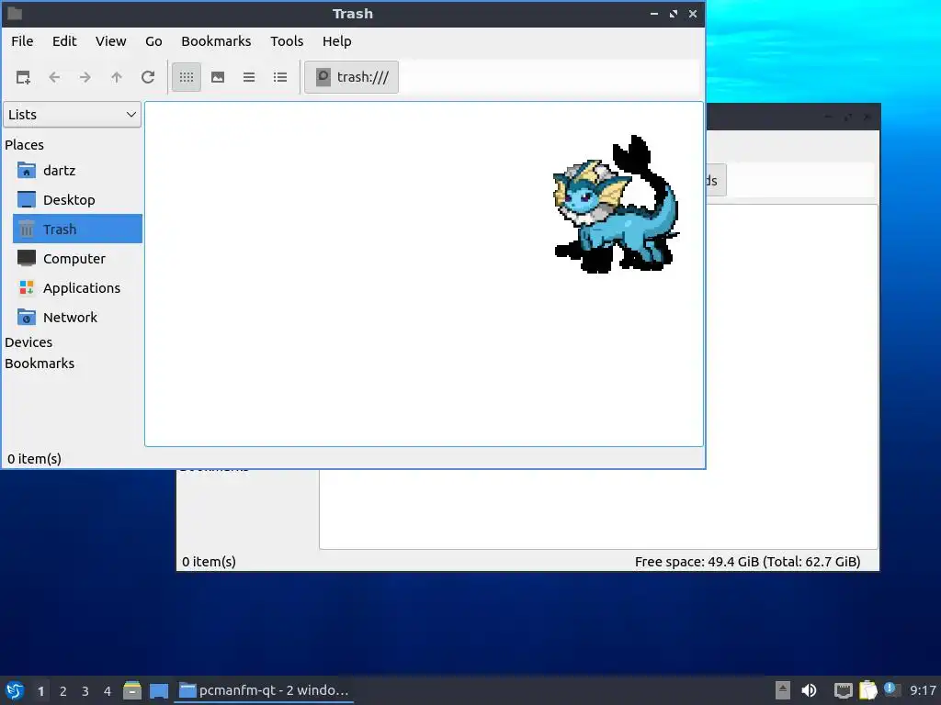Click the Desktop monitor icon

[27, 199]
